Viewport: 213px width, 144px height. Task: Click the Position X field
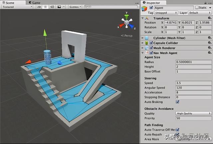[x=171, y=23]
